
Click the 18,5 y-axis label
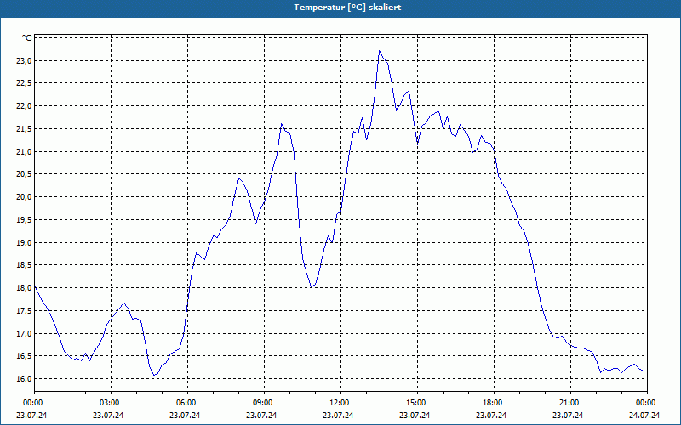[x=25, y=265]
